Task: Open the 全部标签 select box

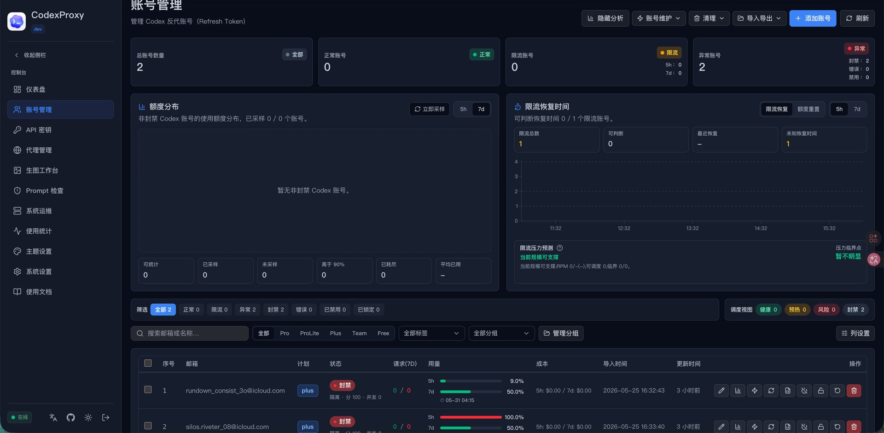Action: point(431,333)
